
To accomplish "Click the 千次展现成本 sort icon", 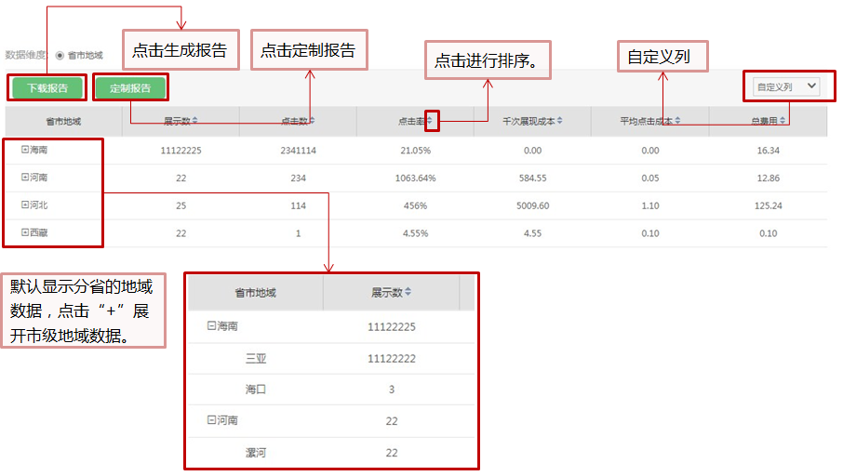I will [560, 121].
